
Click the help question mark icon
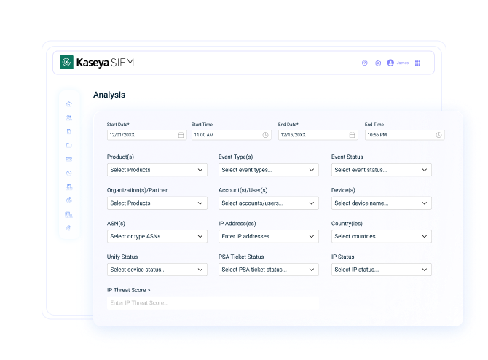click(365, 63)
